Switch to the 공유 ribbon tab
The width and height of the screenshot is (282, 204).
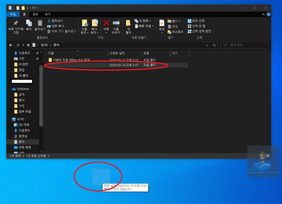pos(35,14)
